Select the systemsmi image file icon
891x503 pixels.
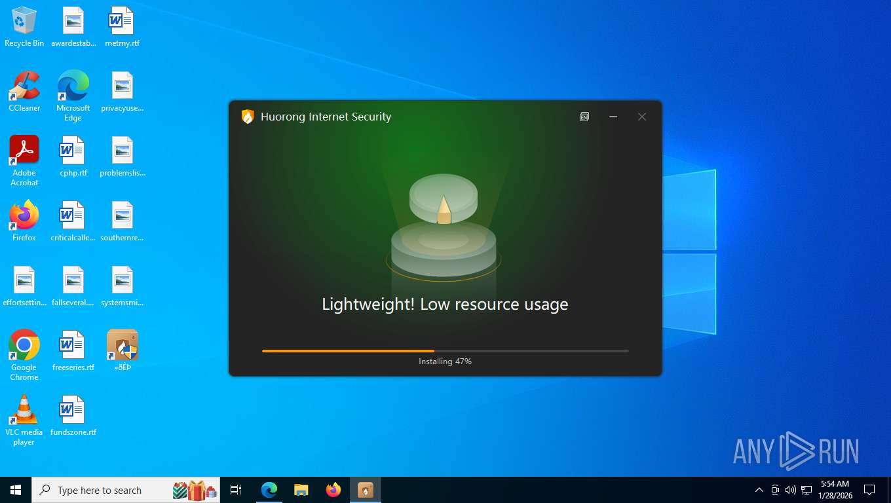click(x=123, y=286)
